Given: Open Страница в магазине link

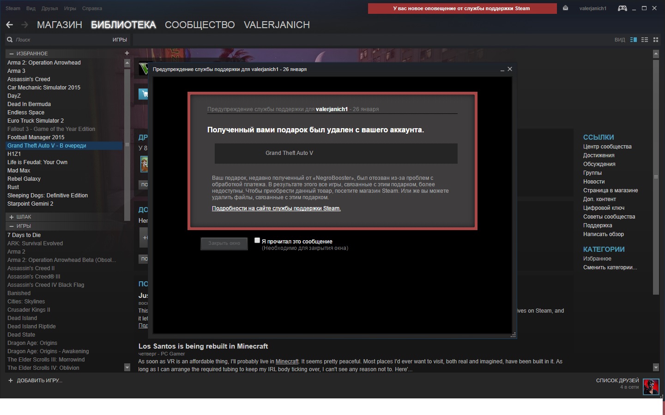Looking at the screenshot, I should pyautogui.click(x=611, y=190).
